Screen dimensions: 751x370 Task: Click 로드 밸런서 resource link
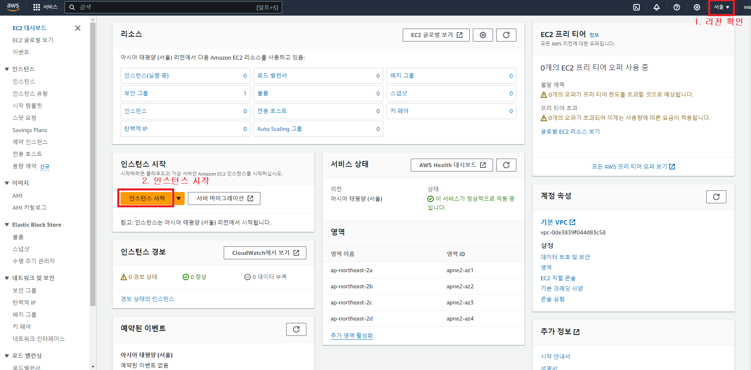pyautogui.click(x=272, y=76)
